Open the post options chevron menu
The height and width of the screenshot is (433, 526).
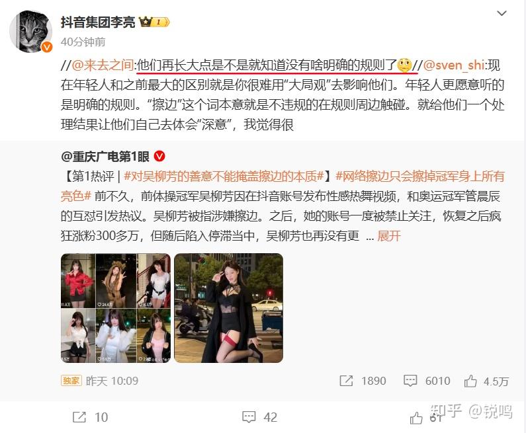tap(502, 13)
